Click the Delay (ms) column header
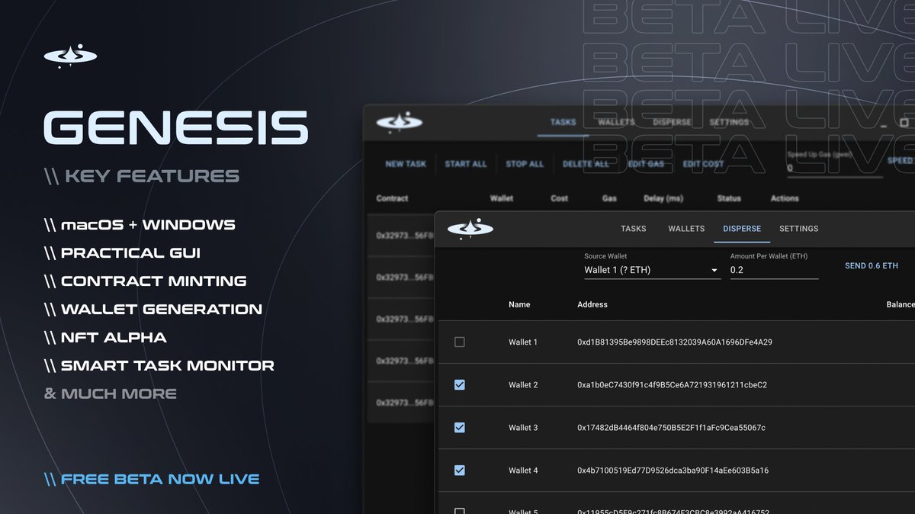915x514 pixels. tap(663, 198)
